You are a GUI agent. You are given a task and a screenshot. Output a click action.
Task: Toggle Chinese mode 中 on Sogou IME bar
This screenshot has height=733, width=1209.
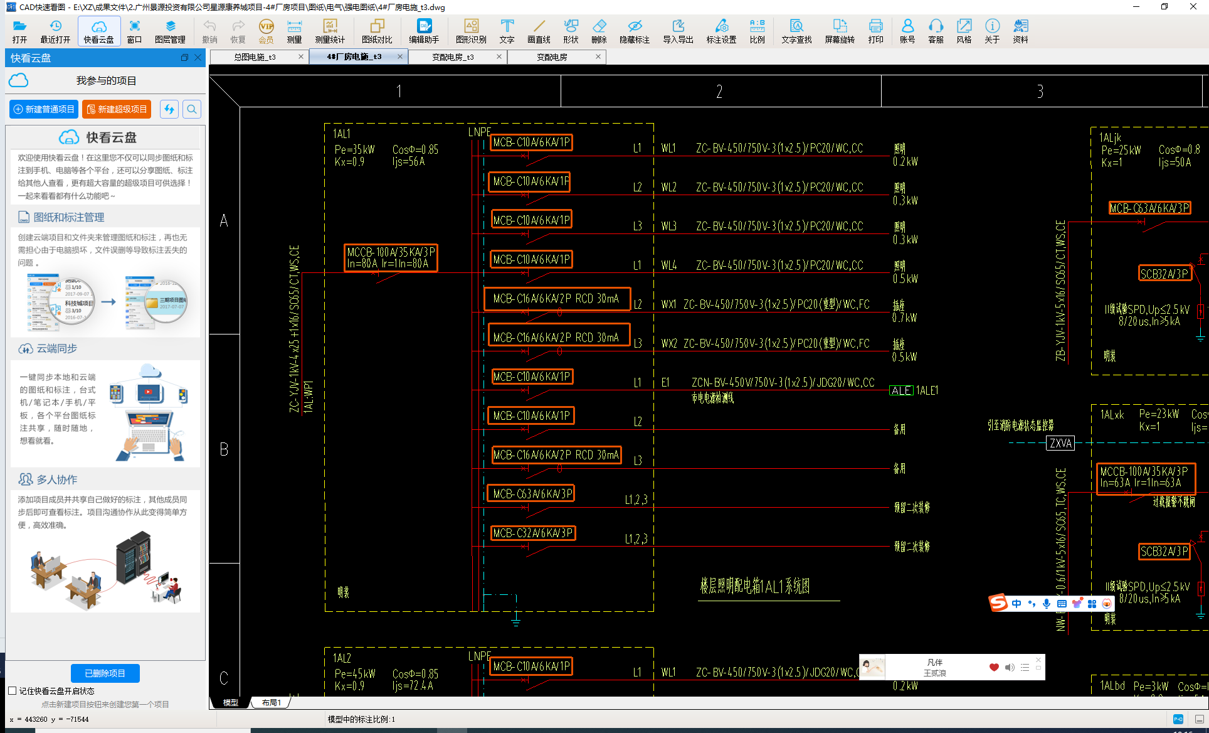pos(1016,604)
